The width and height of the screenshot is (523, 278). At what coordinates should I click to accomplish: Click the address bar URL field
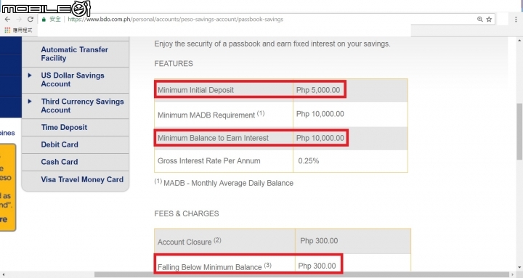click(175, 20)
